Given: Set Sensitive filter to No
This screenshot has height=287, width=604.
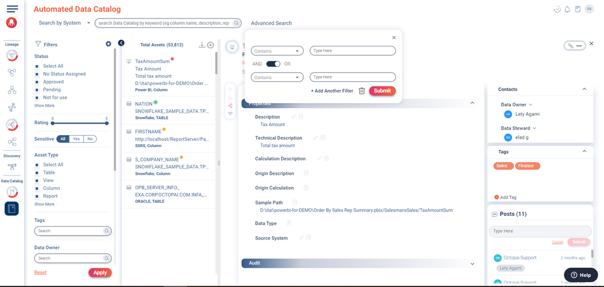Looking at the screenshot, I should [x=89, y=139].
